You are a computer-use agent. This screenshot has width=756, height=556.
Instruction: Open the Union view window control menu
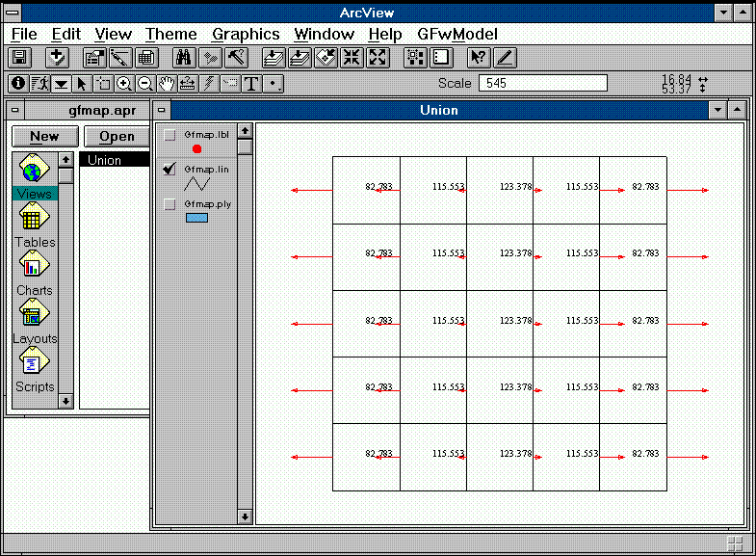[x=163, y=110]
